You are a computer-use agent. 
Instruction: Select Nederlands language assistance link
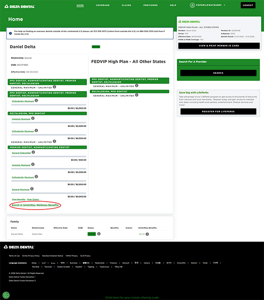100,263
